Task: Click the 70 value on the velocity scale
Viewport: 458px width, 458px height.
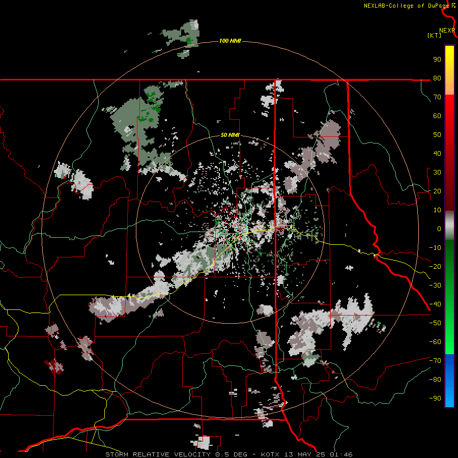Action: pyautogui.click(x=437, y=97)
